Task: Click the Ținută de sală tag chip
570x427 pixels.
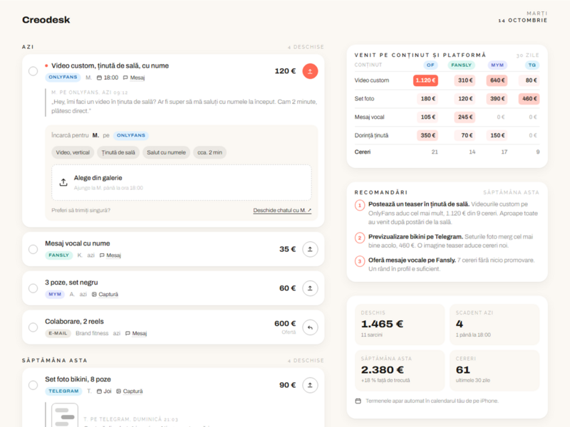Action: tap(118, 152)
